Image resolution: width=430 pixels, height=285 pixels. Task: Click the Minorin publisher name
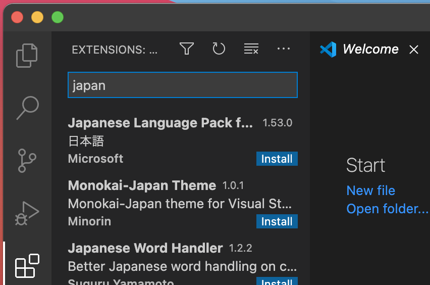pyautogui.click(x=89, y=221)
